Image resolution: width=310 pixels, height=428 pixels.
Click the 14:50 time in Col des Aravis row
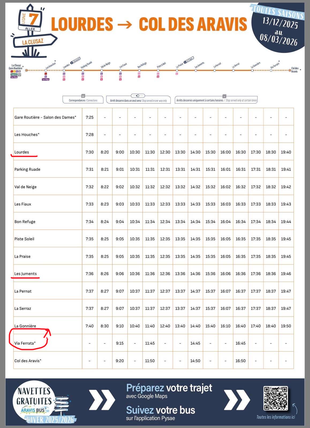click(x=195, y=361)
